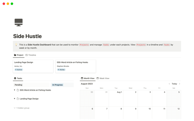Click the Pending group header

pyautogui.click(x=18, y=85)
